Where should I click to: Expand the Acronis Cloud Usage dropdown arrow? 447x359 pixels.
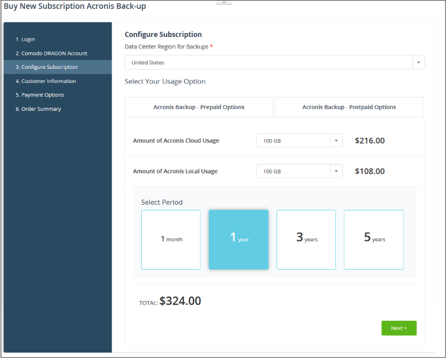click(337, 141)
